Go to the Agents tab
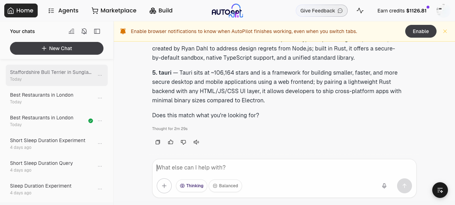 63,11
